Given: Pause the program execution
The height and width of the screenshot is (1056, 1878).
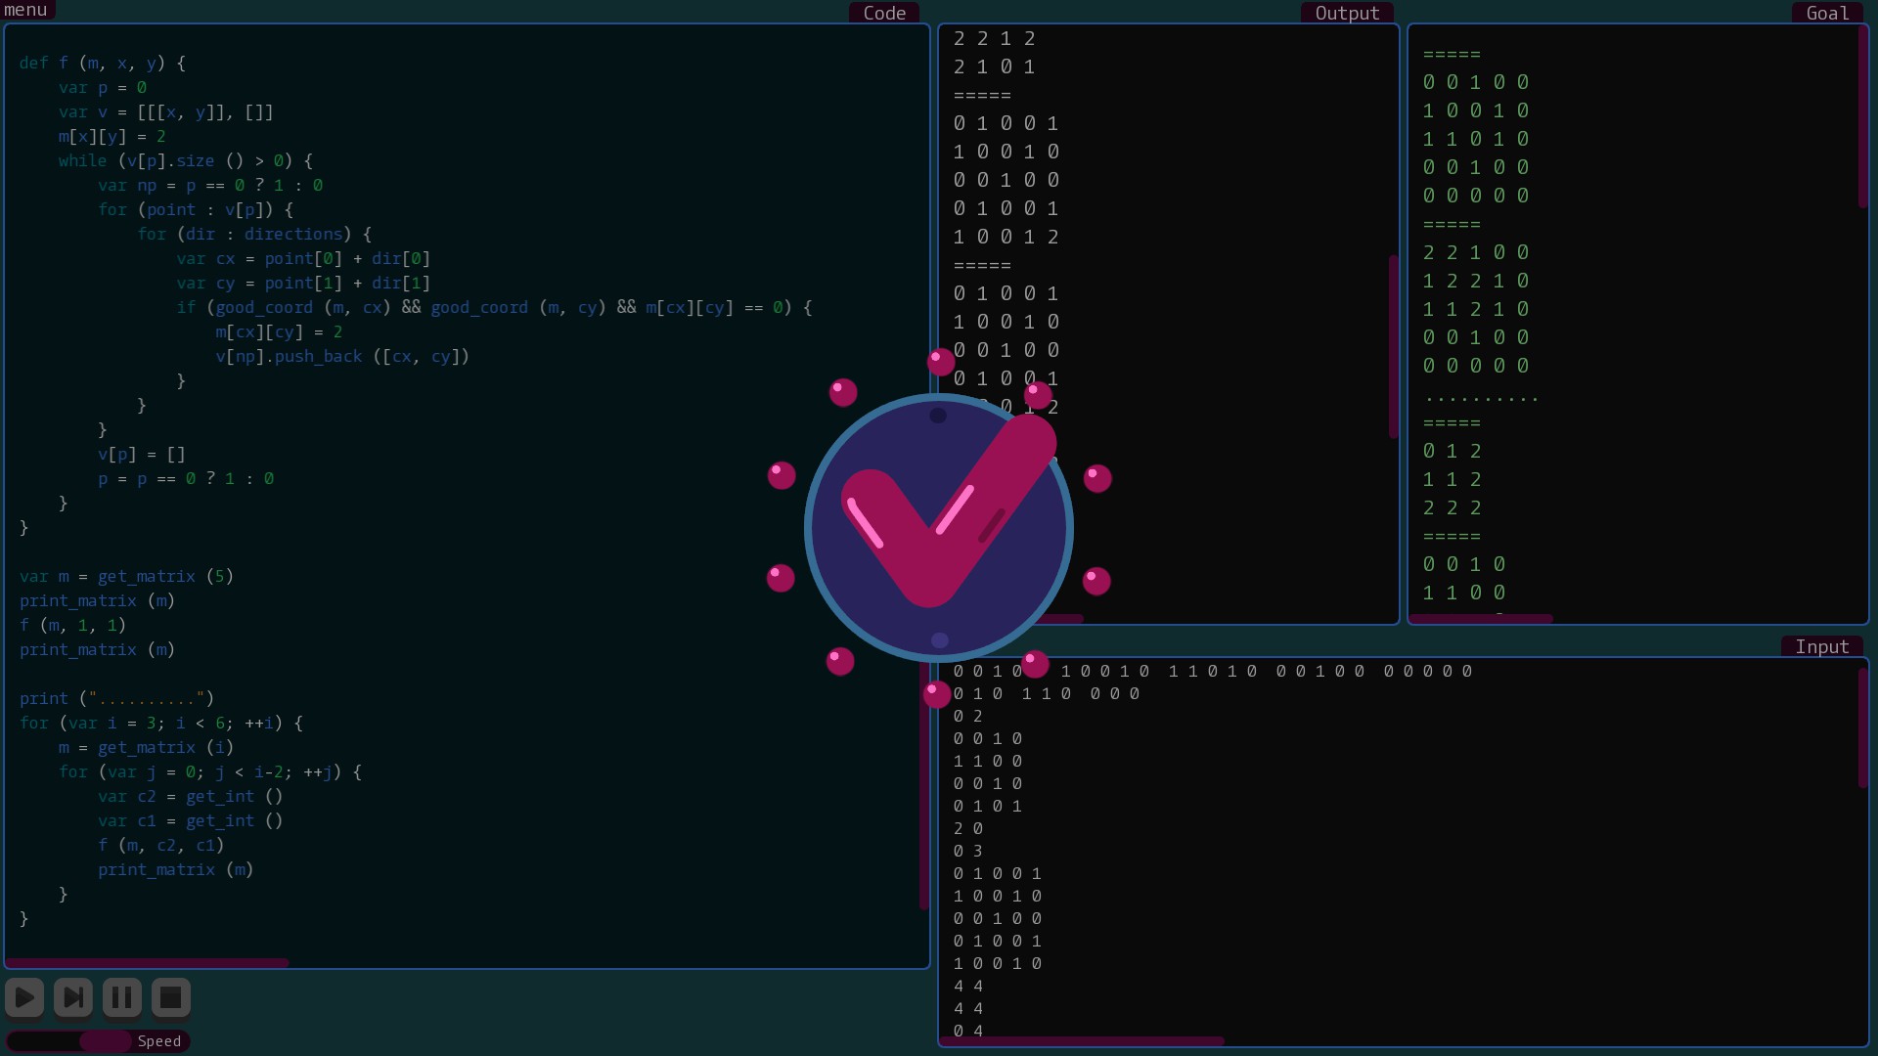Looking at the screenshot, I should click(x=122, y=997).
